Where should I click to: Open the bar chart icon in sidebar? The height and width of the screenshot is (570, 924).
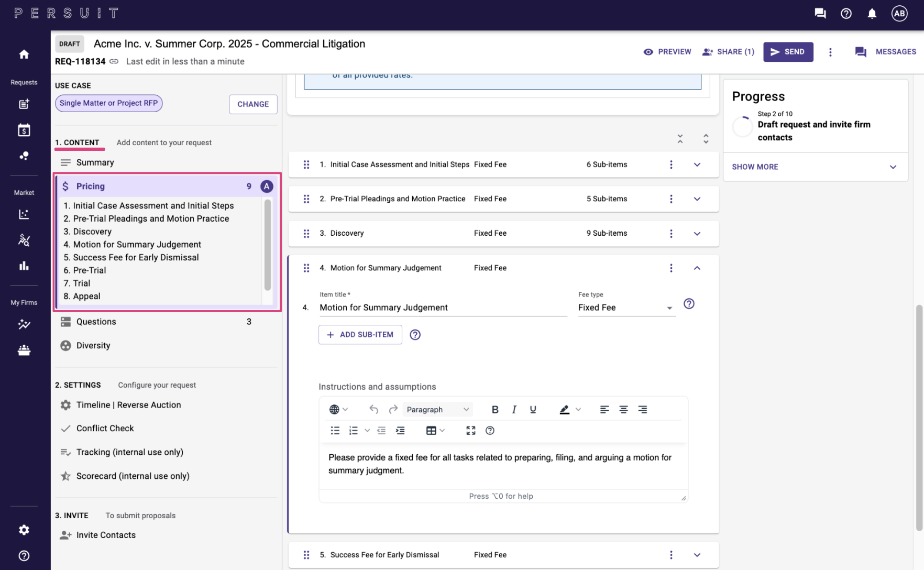(24, 266)
